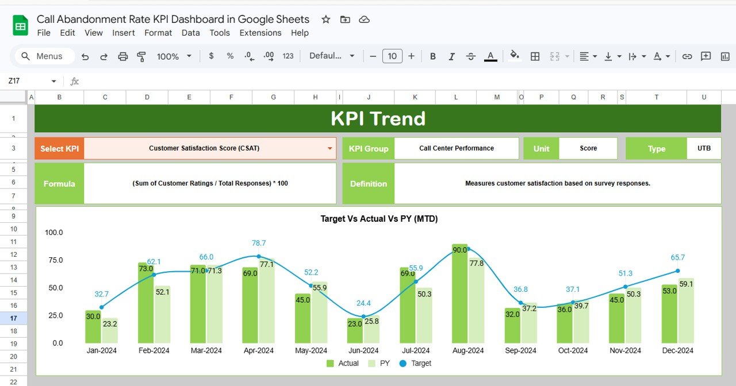The height and width of the screenshot is (386, 736).
Task: Open fill color picker
Action: [515, 56]
